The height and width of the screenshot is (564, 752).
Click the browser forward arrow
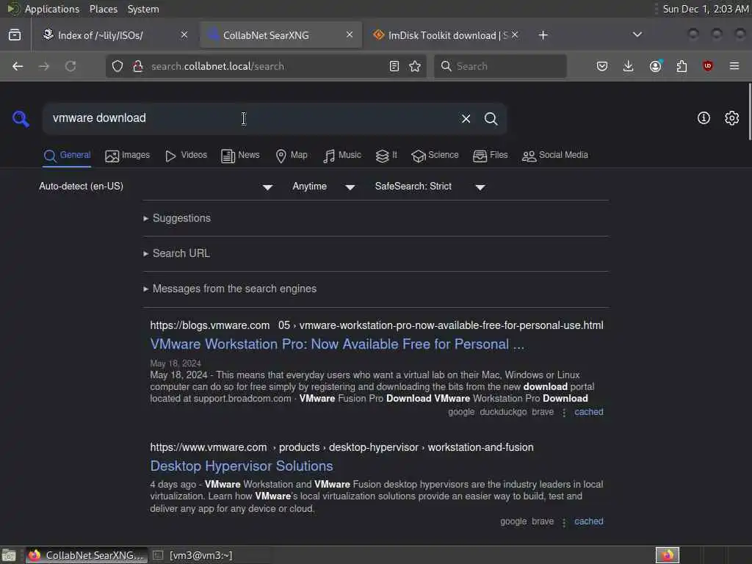44,66
